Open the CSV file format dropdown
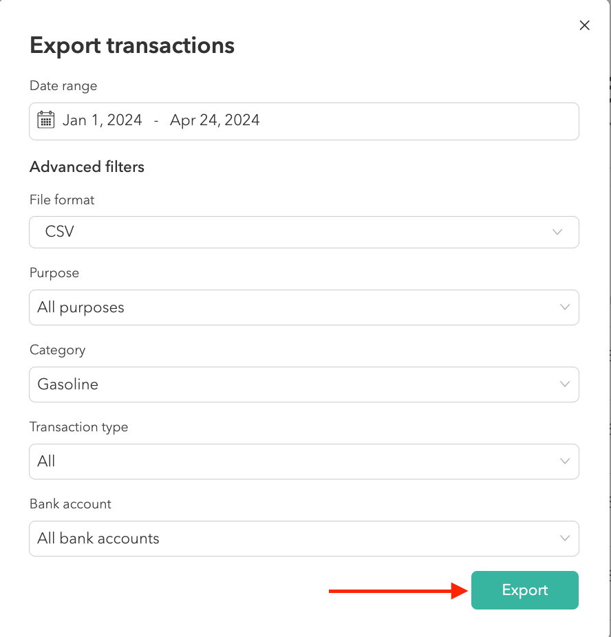 point(303,233)
